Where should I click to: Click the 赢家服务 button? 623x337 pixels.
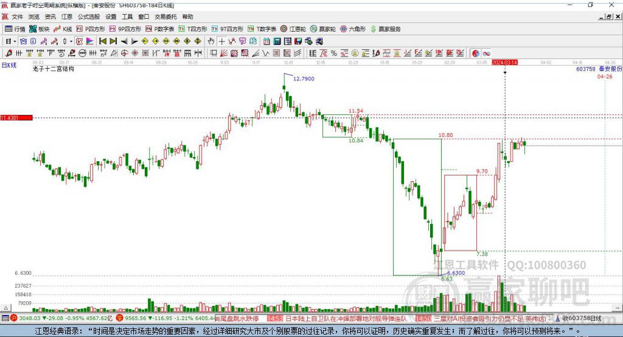click(x=385, y=29)
